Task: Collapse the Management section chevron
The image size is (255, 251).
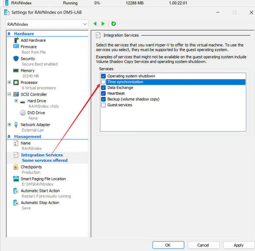Action: click(x=9, y=137)
